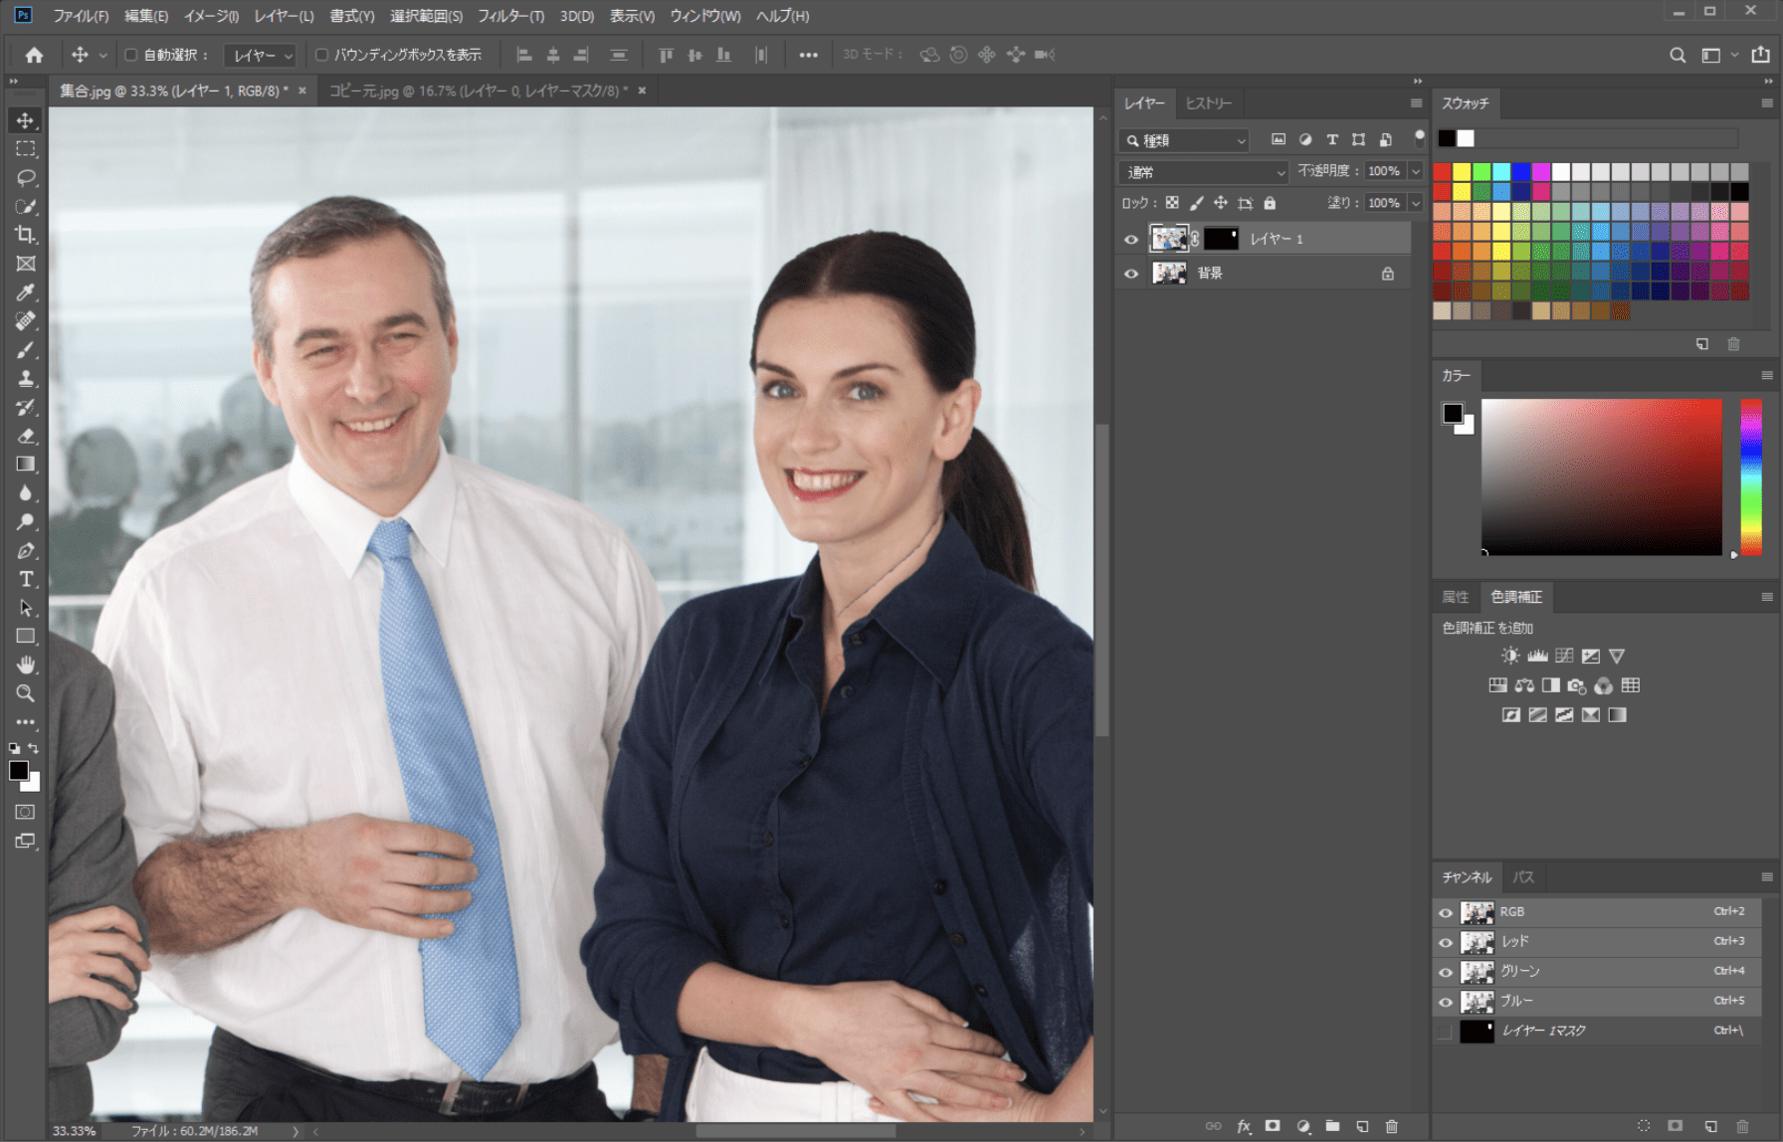Open the blend mode 通常 dropdown

[x=1204, y=172]
